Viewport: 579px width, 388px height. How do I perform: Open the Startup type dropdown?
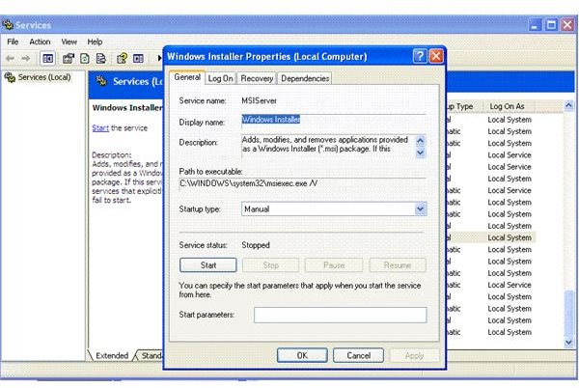coord(420,208)
